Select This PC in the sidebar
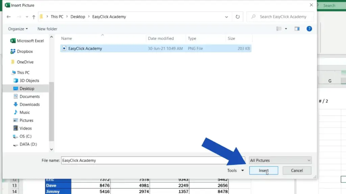The height and width of the screenshot is (194, 346). [x=20, y=73]
